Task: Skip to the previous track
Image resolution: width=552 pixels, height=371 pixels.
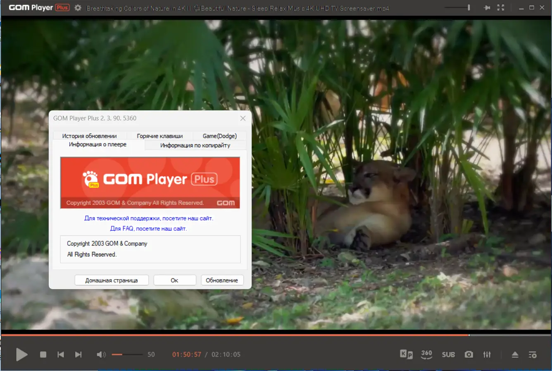Action: [61, 354]
